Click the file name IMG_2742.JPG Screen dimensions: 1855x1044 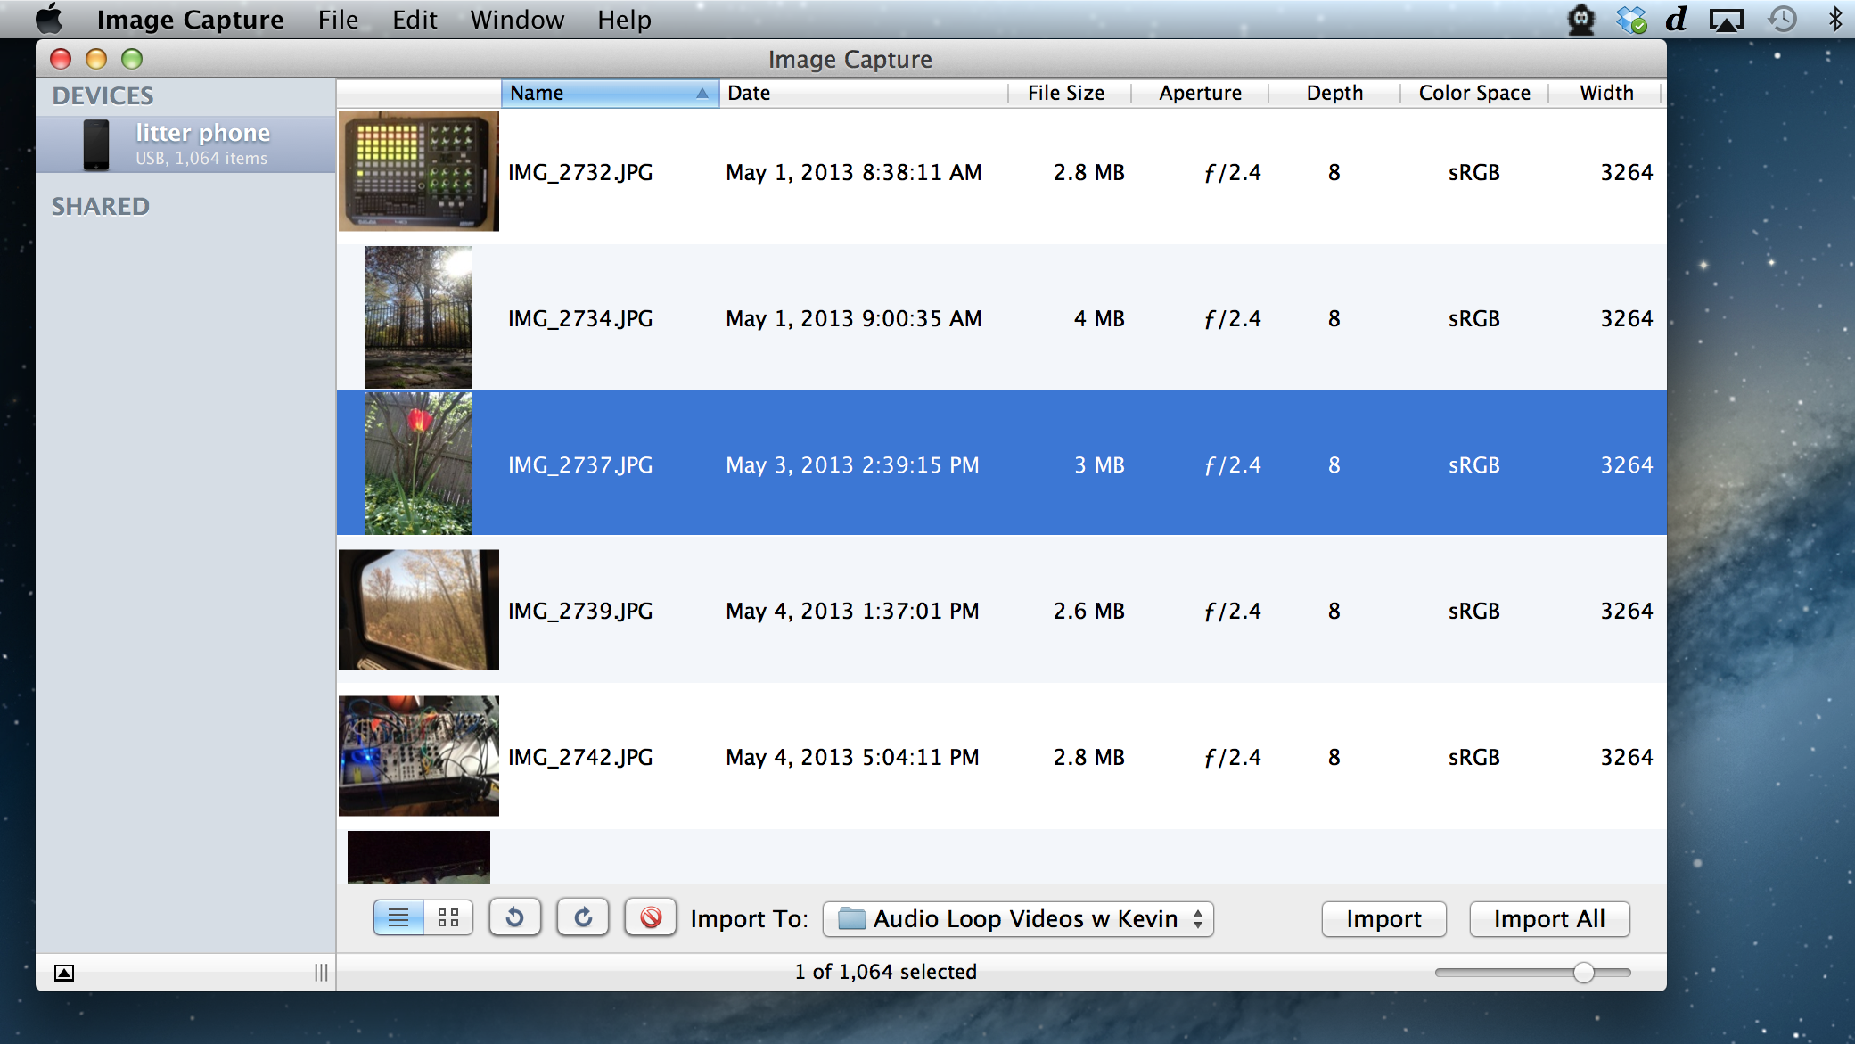pyautogui.click(x=580, y=757)
